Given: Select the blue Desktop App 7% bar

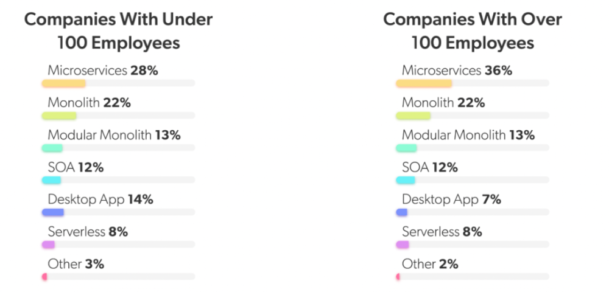Looking at the screenshot, I should pos(402,212).
